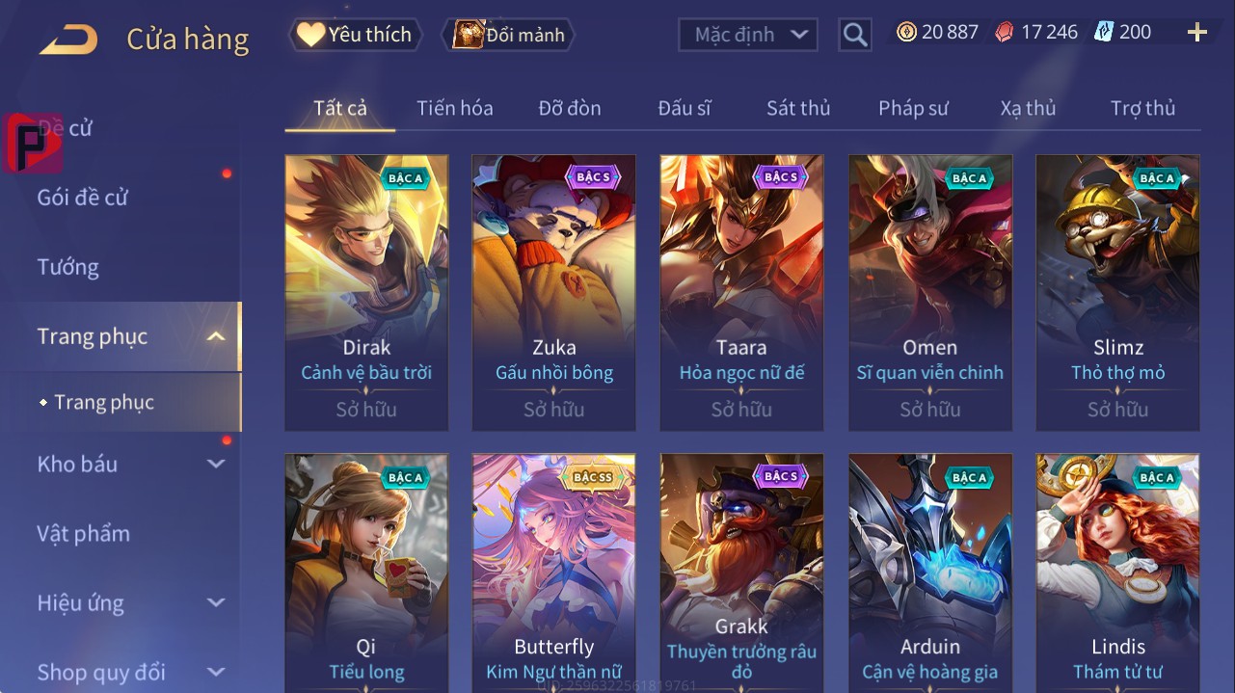Viewport: 1235px width, 693px height.
Task: Open Đổi mảnh chest exchange
Action: pos(508,35)
